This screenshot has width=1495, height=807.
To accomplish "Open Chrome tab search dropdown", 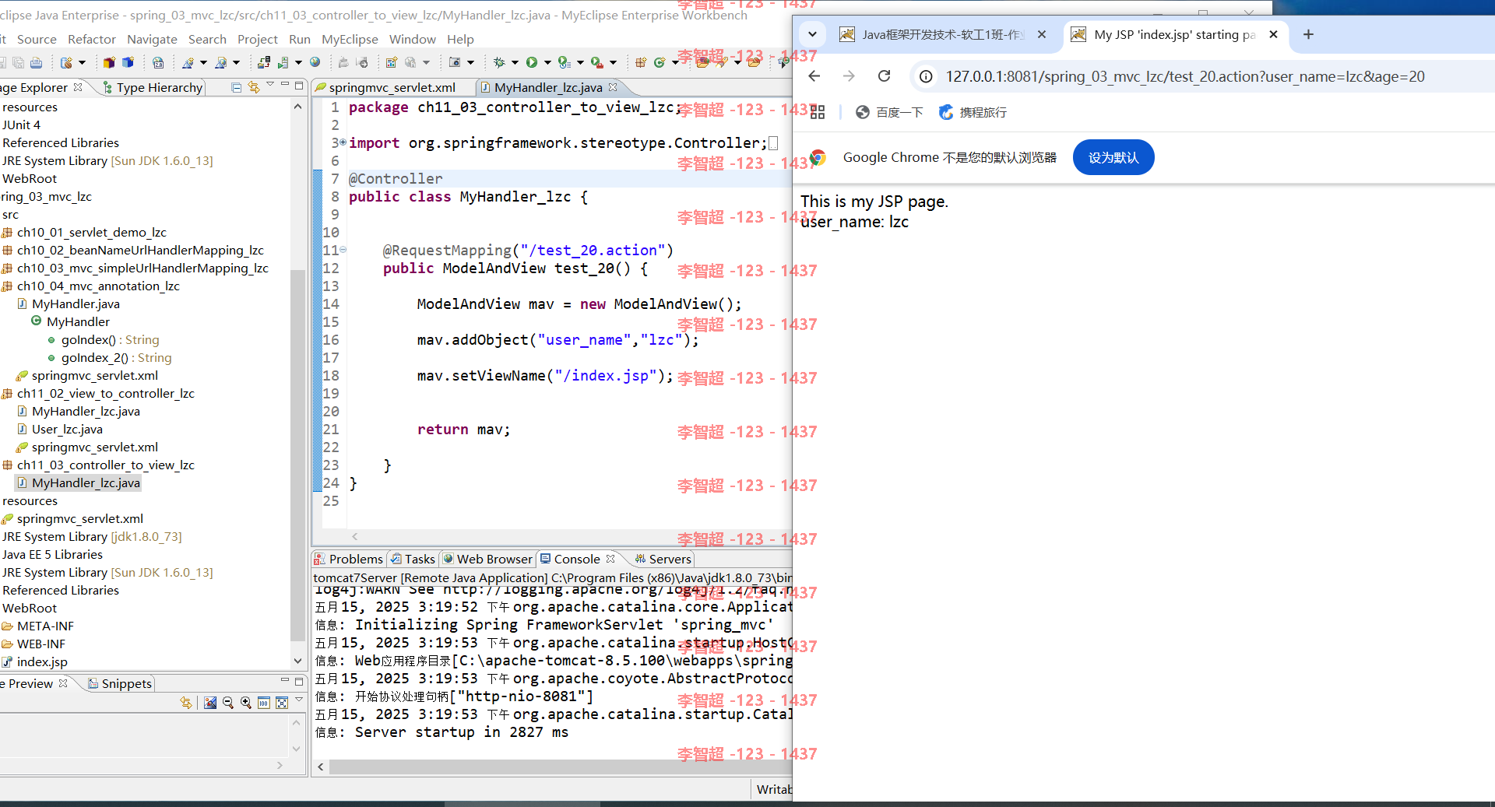I will point(812,34).
